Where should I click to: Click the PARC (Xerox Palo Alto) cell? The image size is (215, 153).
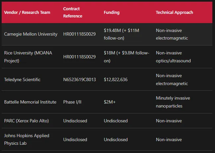[26, 121]
